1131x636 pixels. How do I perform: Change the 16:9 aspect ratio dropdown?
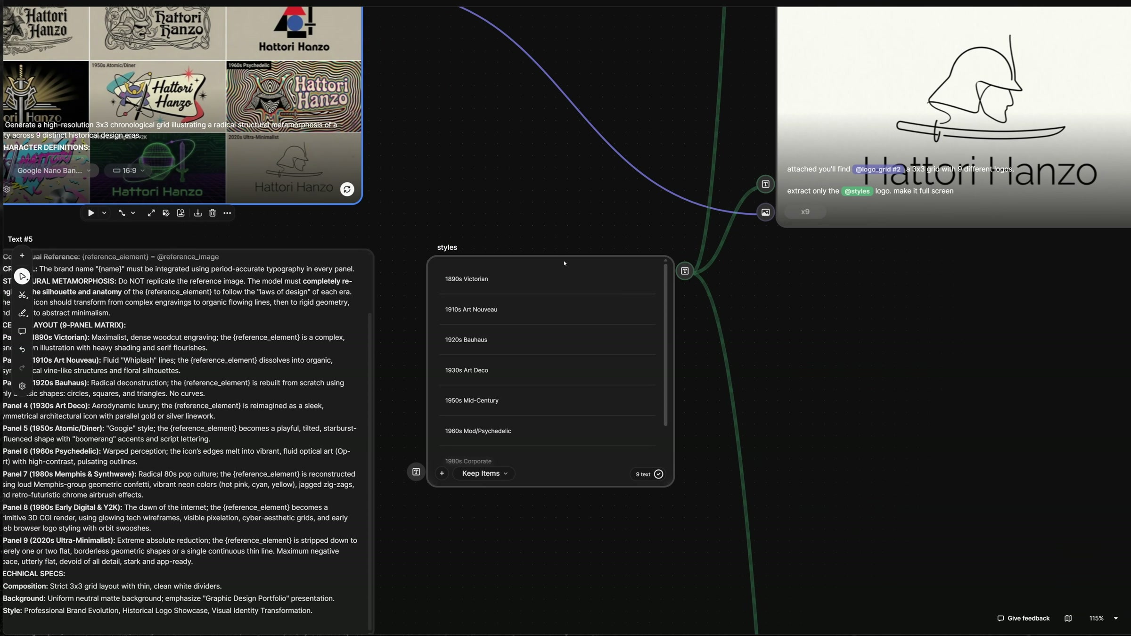point(129,171)
